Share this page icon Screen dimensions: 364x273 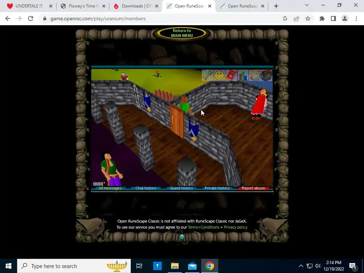click(x=296, y=18)
